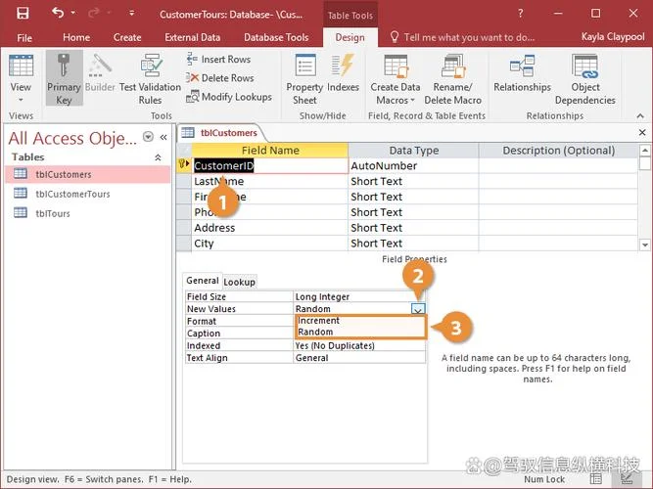653x489 pixels.
Task: Choose Increment from the dropdown list
Action: tap(360, 321)
